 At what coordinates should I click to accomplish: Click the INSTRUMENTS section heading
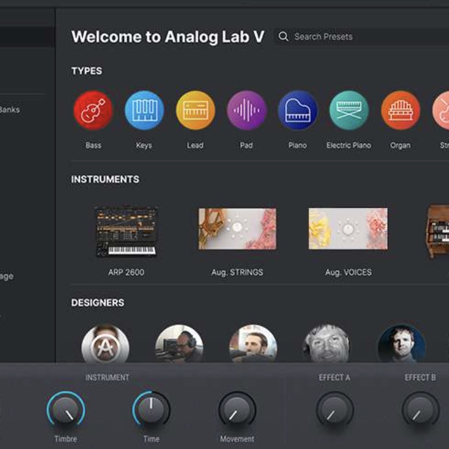[105, 179]
